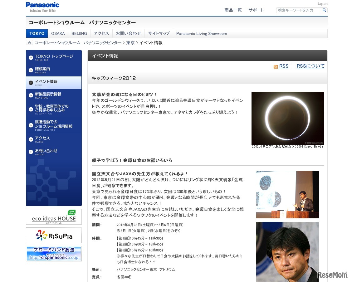Open the BEIJING tab

[x=79, y=34]
